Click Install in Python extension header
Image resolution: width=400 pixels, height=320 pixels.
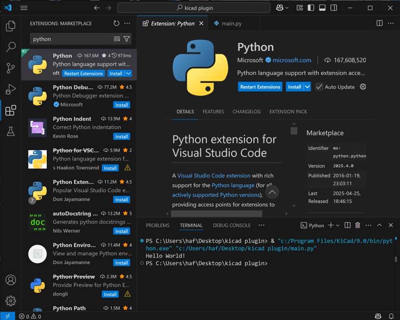[x=295, y=87]
